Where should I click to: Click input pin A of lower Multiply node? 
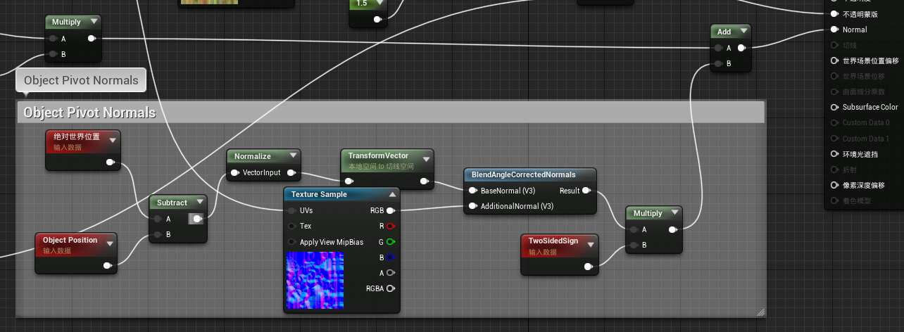634,229
